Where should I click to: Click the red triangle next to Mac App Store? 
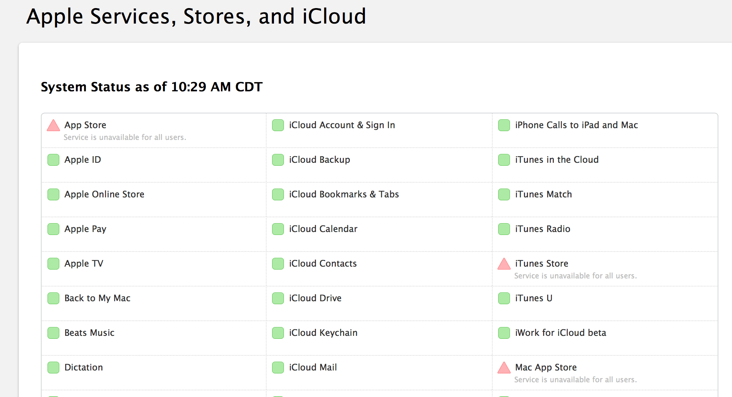pyautogui.click(x=504, y=368)
